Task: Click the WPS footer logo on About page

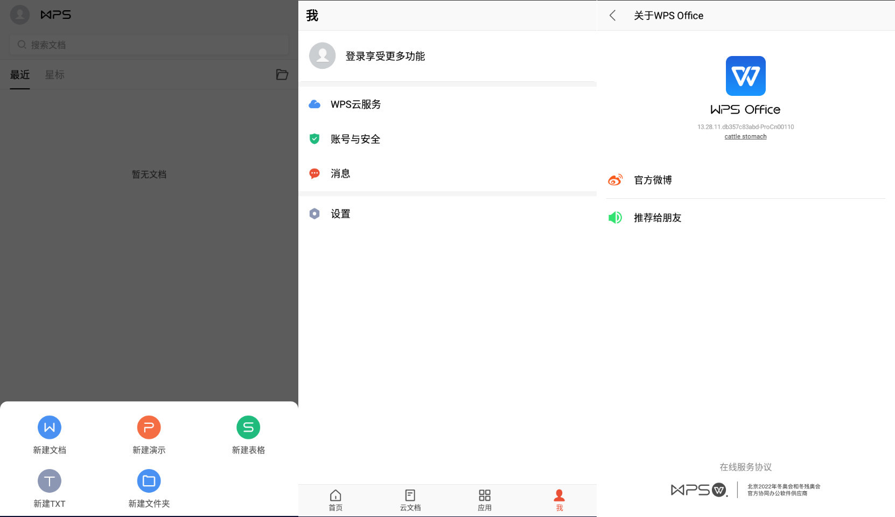Action: [699, 490]
